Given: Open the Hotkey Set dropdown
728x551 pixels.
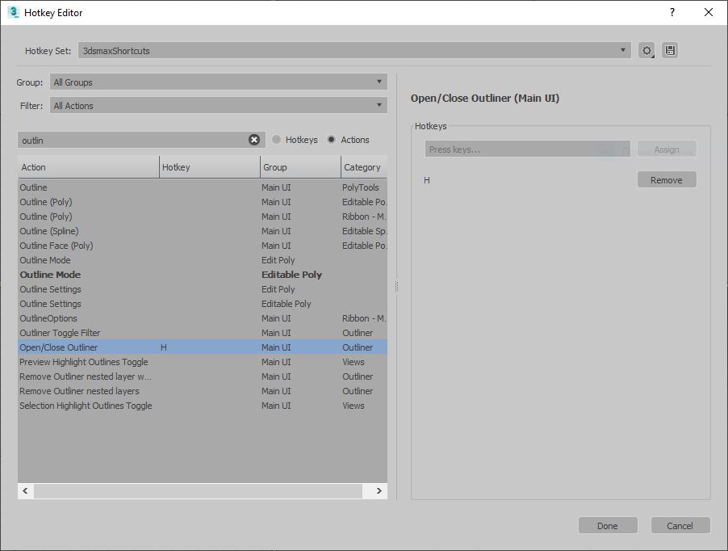Looking at the screenshot, I should [x=354, y=51].
